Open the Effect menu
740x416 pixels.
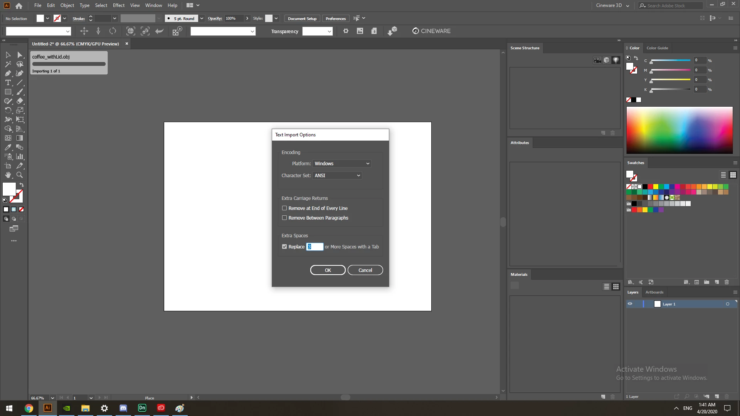119,5
